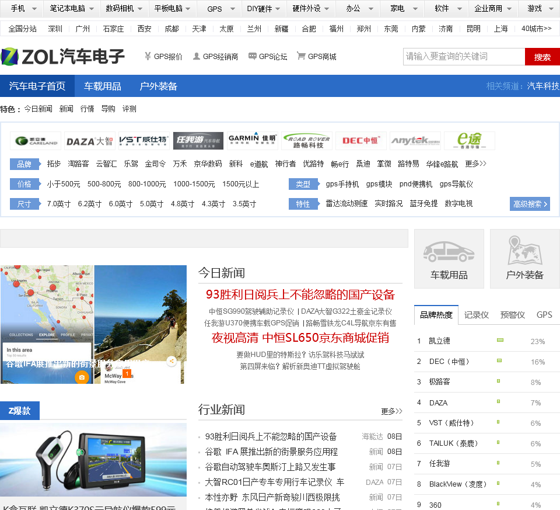
Task: Click 更多>> at end of brand row
Action: pyautogui.click(x=476, y=164)
